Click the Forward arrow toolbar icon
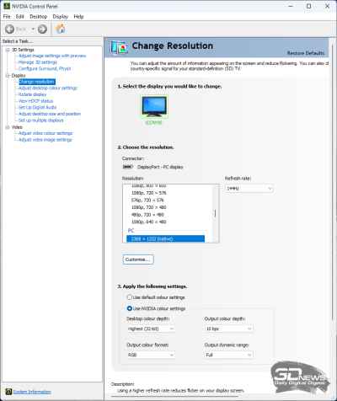337x401 pixels. [42, 29]
